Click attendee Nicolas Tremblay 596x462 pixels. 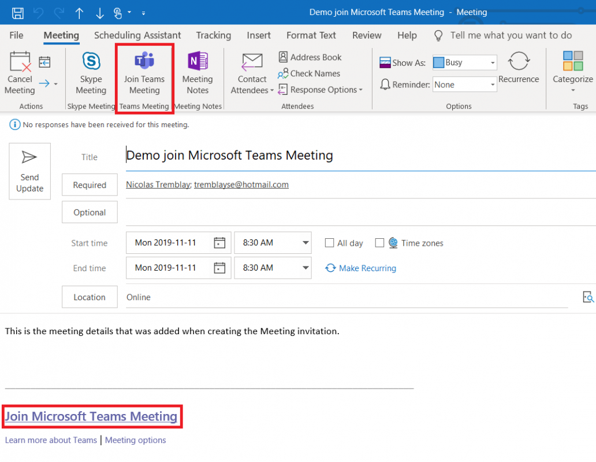click(x=158, y=184)
